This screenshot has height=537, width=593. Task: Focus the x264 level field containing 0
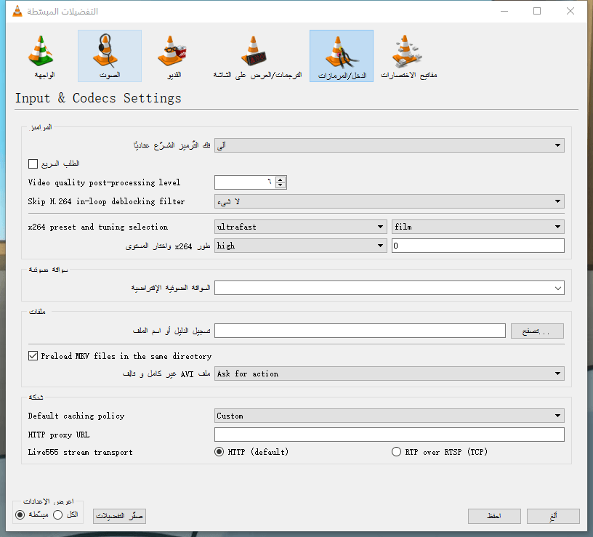click(x=478, y=246)
